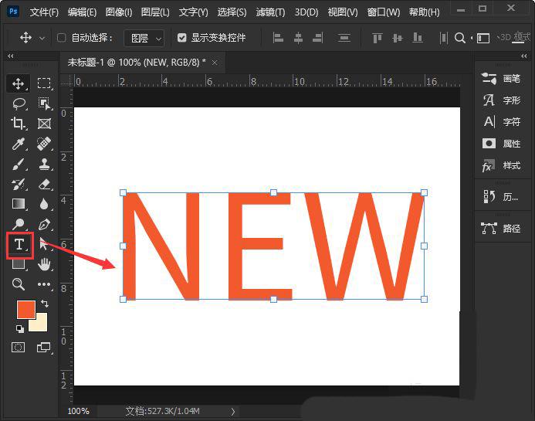535x421 pixels.
Task: Select the Gradient tool
Action: pos(19,204)
